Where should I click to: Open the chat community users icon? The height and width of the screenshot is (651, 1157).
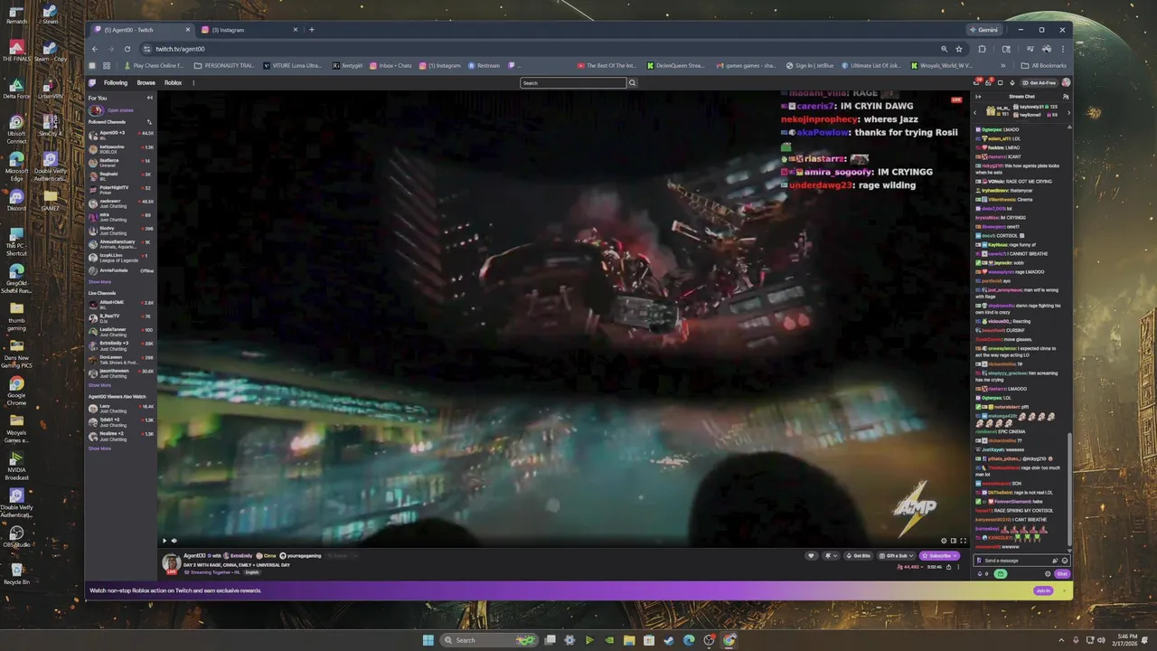point(1068,96)
